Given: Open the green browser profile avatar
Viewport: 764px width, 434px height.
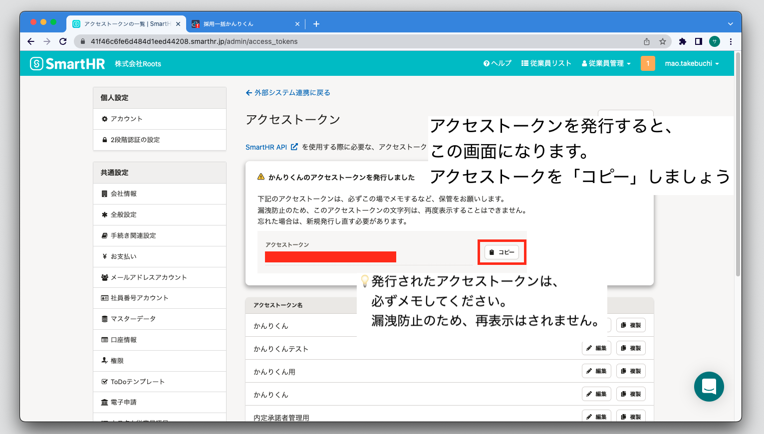Looking at the screenshot, I should pyautogui.click(x=715, y=41).
